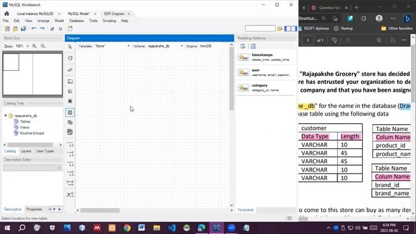This screenshot has height=234, width=416.
Task: Click the Zoom Out magnifier icon
Action: [x=43, y=46]
